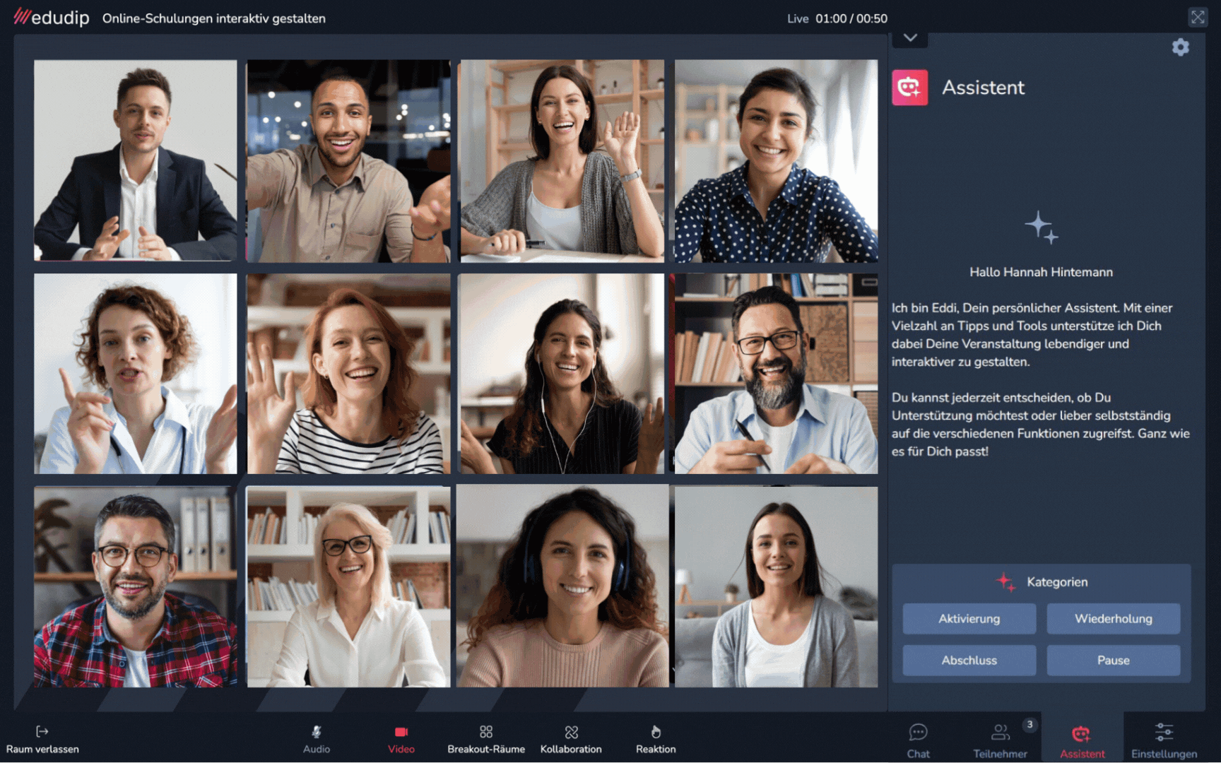Click the gear icon in Assistent panel
The image size is (1221, 763).
(x=1180, y=47)
